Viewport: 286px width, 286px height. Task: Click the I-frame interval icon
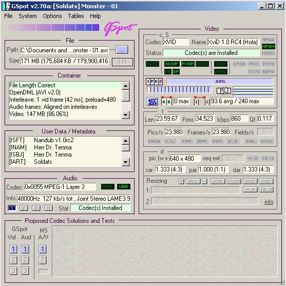coord(202,101)
